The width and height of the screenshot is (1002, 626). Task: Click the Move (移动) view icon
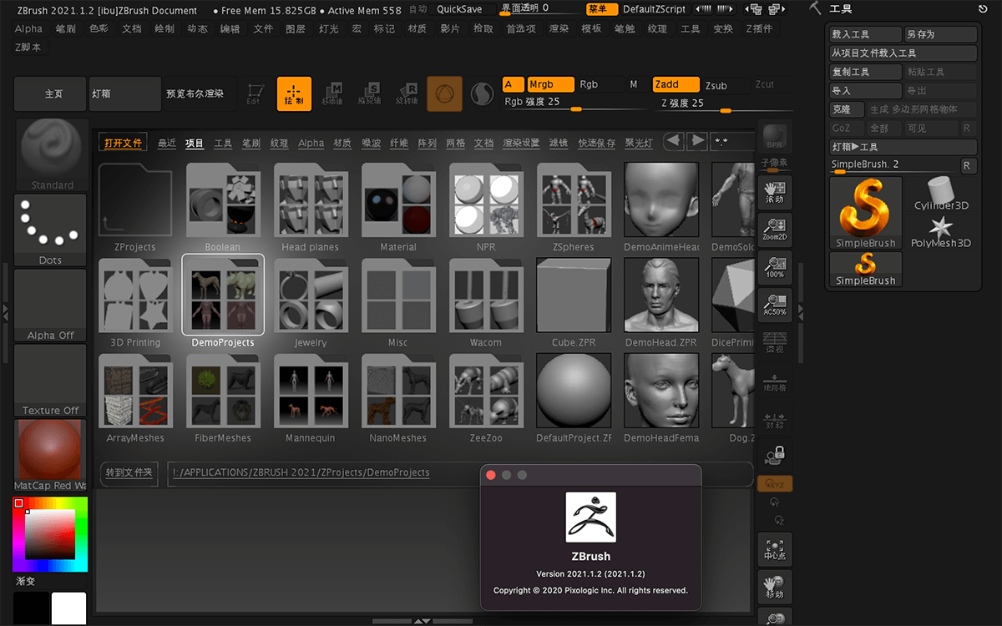pyautogui.click(x=774, y=587)
